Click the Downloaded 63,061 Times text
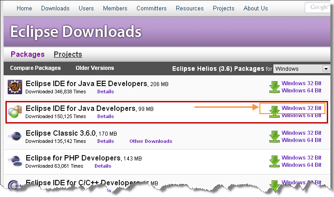Screen dimensions: 334x197 pos(54,166)
